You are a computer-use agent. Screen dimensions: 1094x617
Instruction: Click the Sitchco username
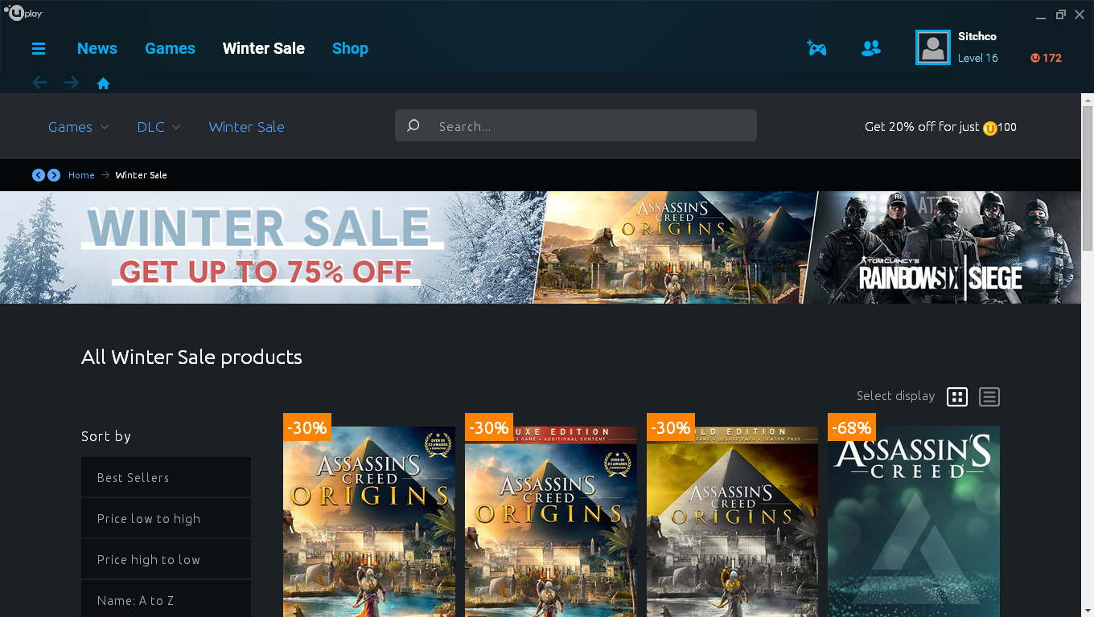tap(977, 37)
